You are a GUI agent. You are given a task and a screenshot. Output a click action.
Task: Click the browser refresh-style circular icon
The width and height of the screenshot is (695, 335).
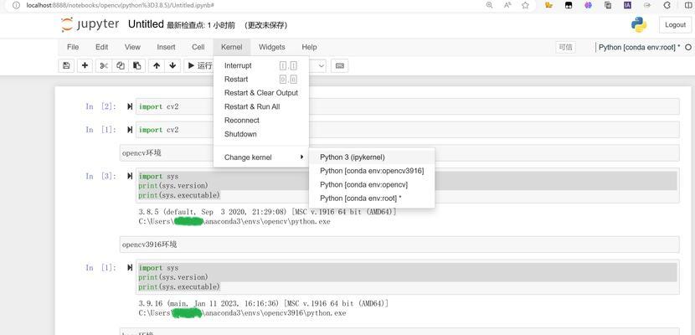(667, 5)
